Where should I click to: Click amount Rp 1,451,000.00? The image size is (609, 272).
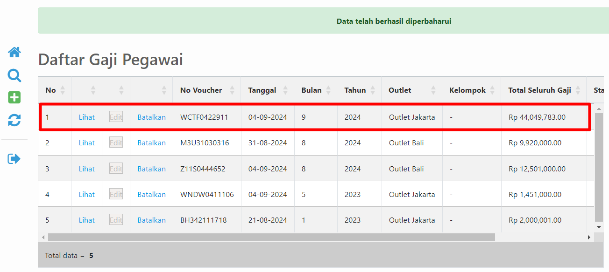tap(535, 195)
